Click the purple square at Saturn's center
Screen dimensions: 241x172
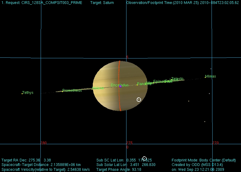[120, 86]
